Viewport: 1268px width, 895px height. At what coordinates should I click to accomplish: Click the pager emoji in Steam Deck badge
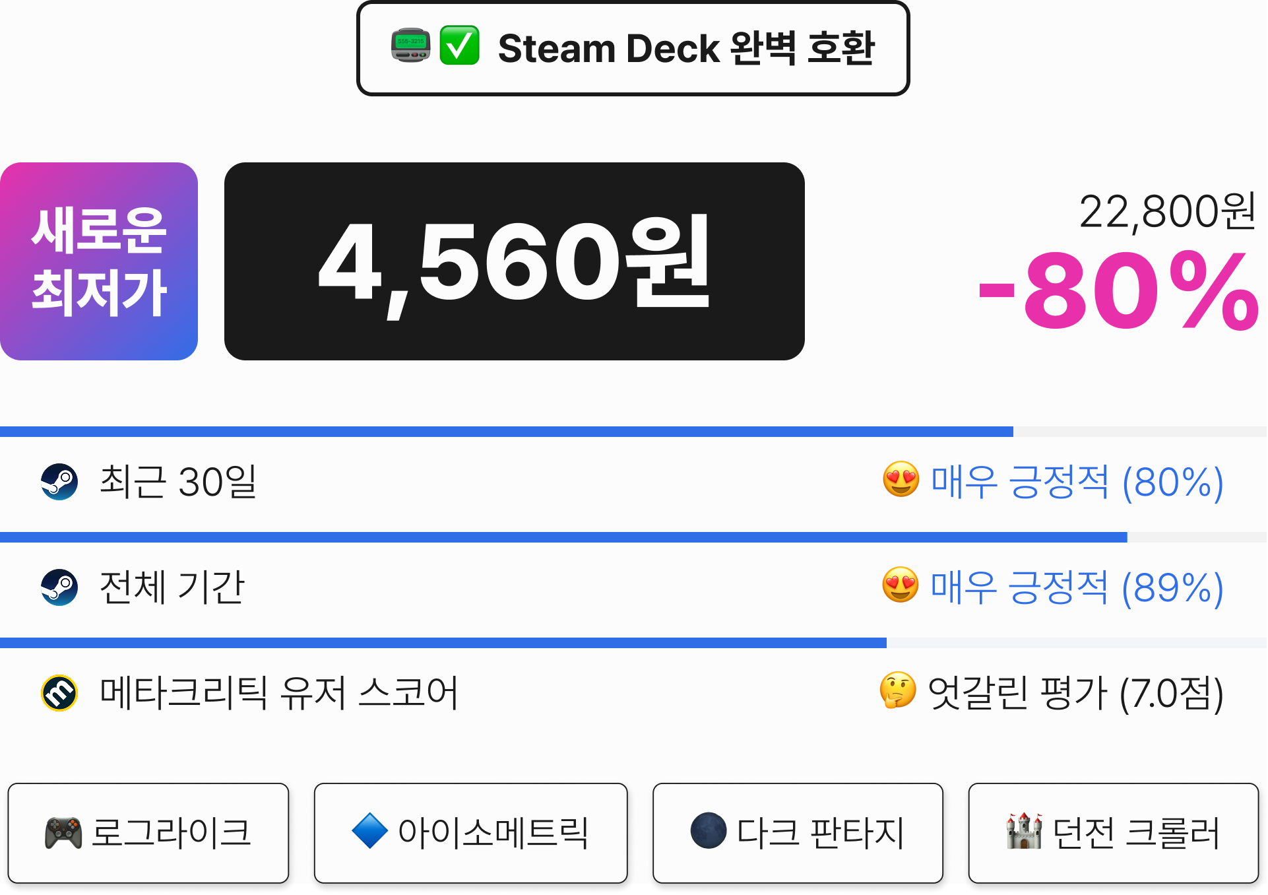click(410, 46)
